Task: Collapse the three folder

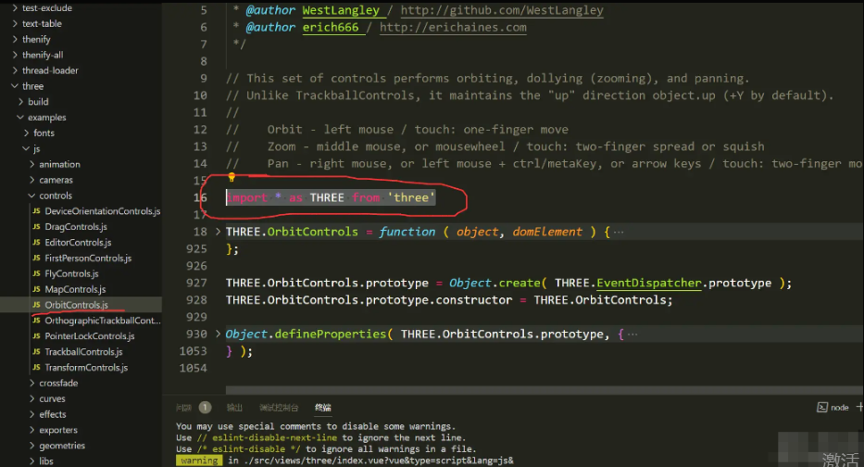Action: pyautogui.click(x=15, y=86)
